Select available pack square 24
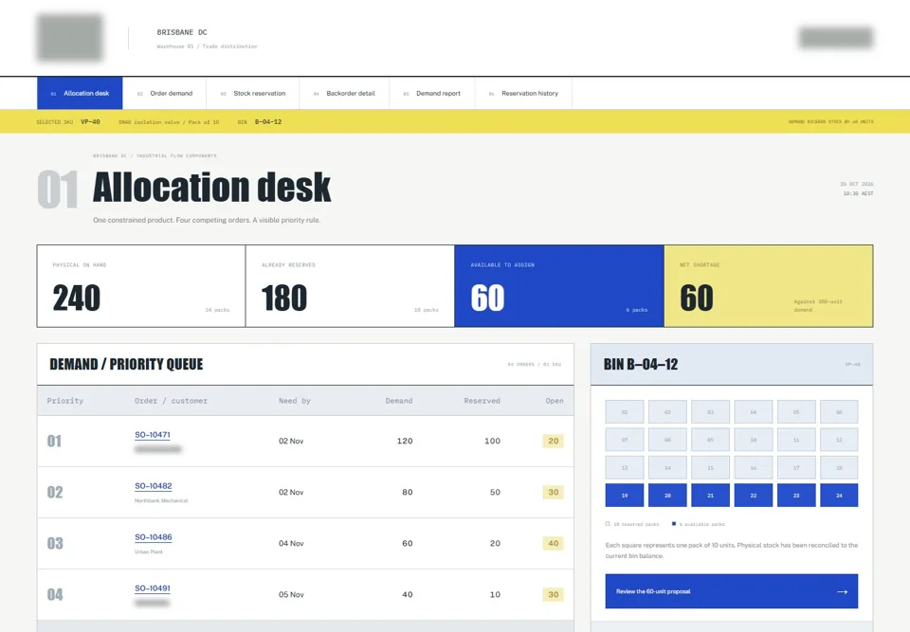 [x=839, y=495]
